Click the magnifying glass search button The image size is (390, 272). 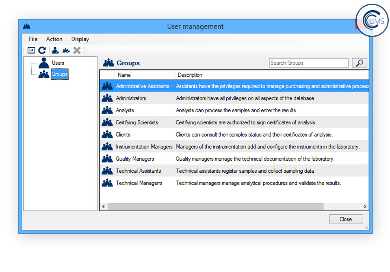pyautogui.click(x=360, y=63)
